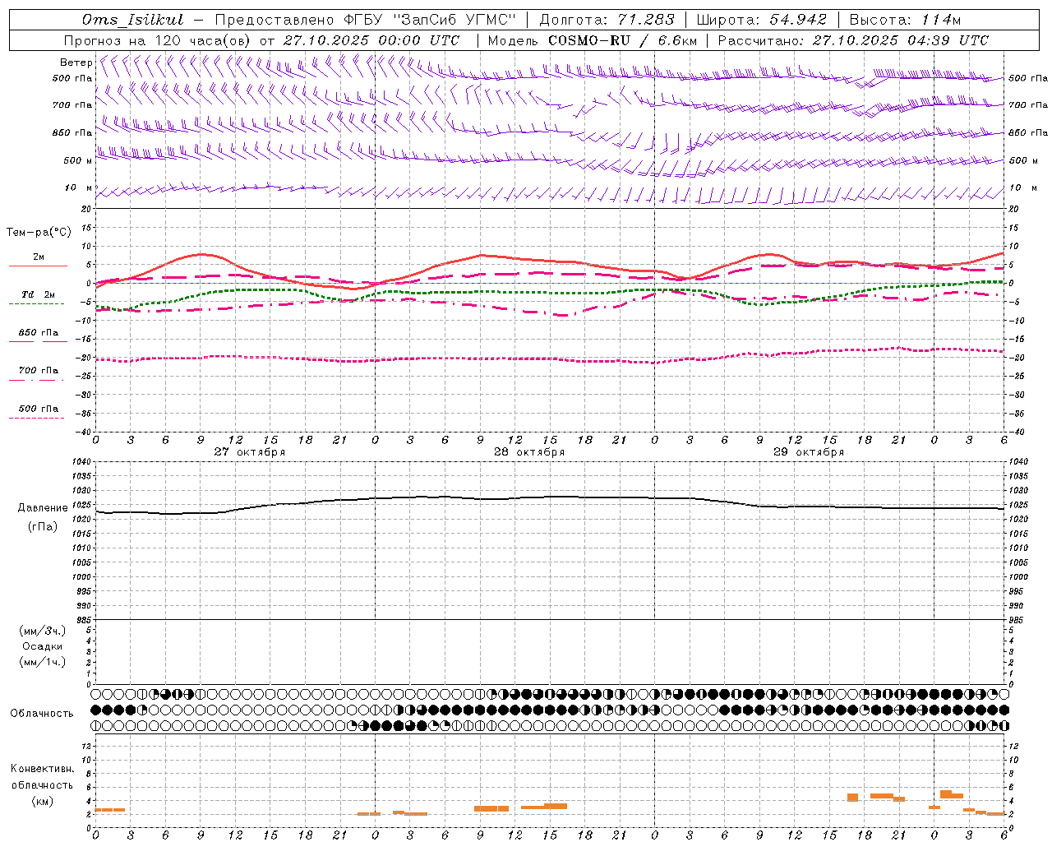Click the Давление pressure panel title
Screen dimensions: 1052x842
coord(43,508)
